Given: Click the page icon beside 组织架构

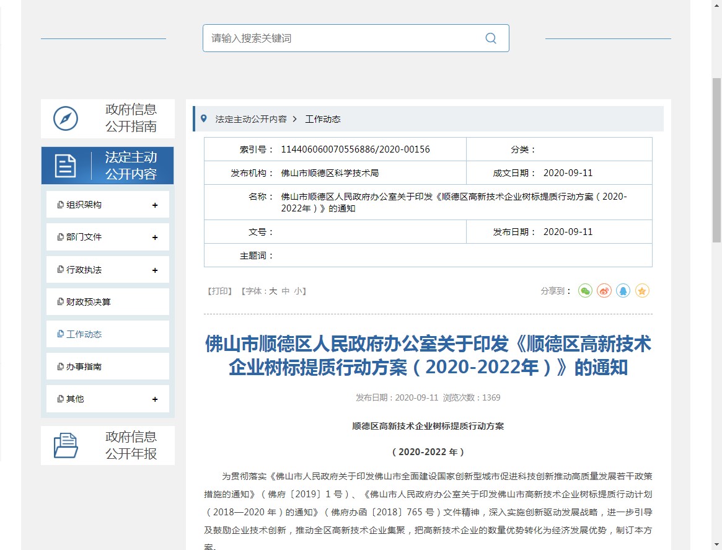Looking at the screenshot, I should coord(60,205).
